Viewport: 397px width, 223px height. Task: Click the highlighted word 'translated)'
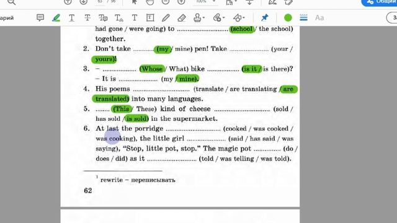[110, 99]
